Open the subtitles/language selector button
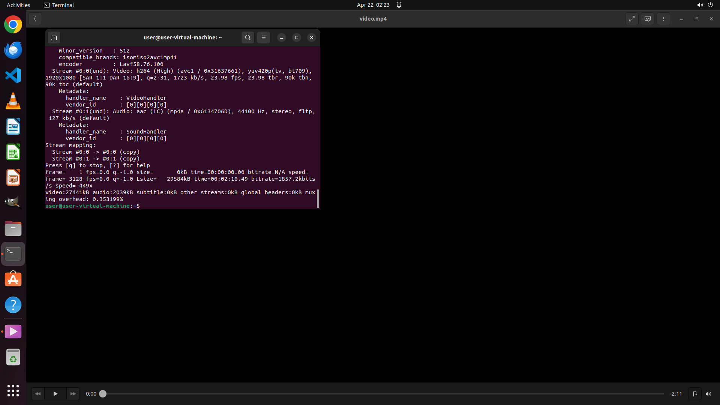 pyautogui.click(x=648, y=19)
